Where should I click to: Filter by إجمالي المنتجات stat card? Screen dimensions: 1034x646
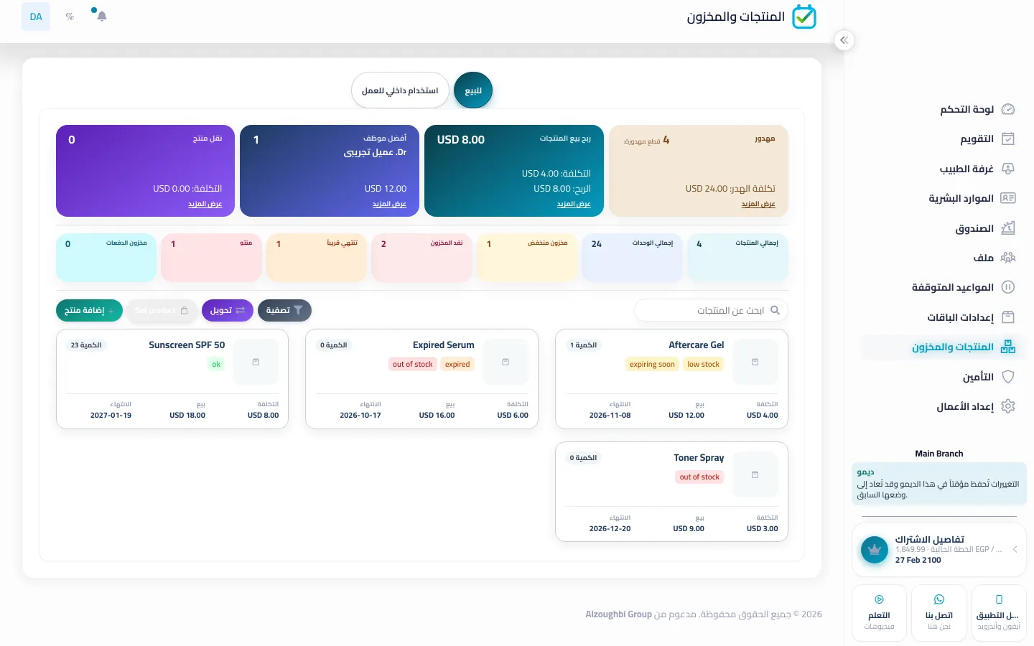[x=737, y=257]
